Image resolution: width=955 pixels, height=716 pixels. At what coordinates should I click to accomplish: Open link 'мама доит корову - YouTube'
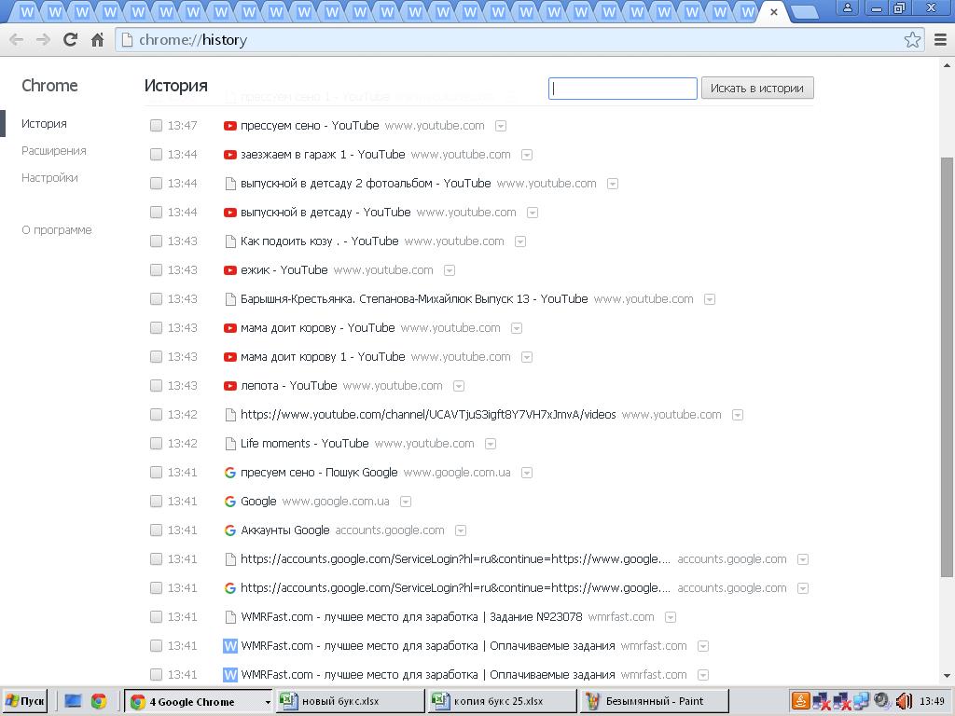[317, 328]
